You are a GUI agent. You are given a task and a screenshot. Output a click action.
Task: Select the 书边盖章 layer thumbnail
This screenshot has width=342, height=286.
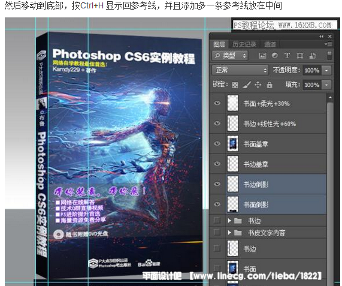(232, 164)
